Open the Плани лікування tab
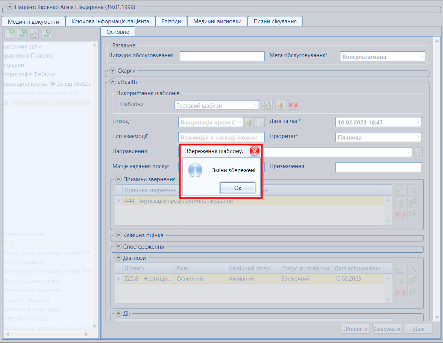 pyautogui.click(x=275, y=21)
